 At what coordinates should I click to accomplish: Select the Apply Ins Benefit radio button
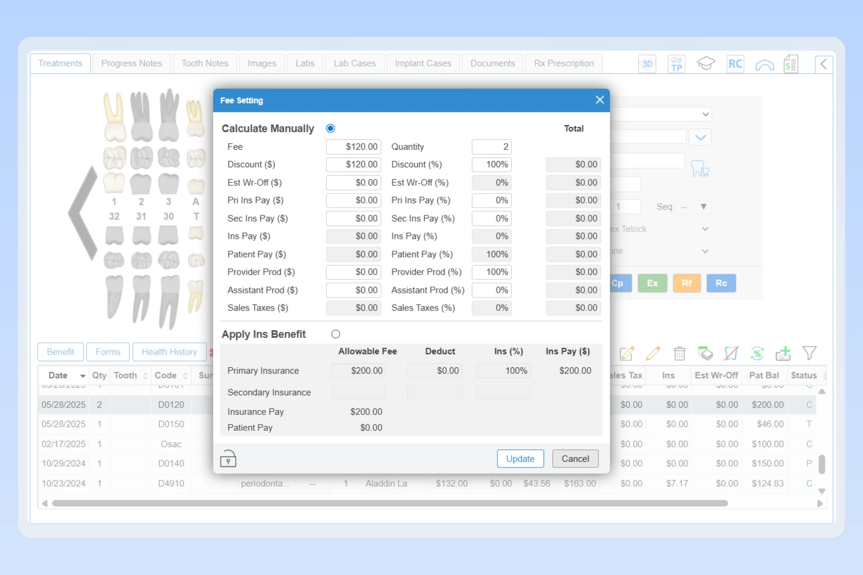336,334
